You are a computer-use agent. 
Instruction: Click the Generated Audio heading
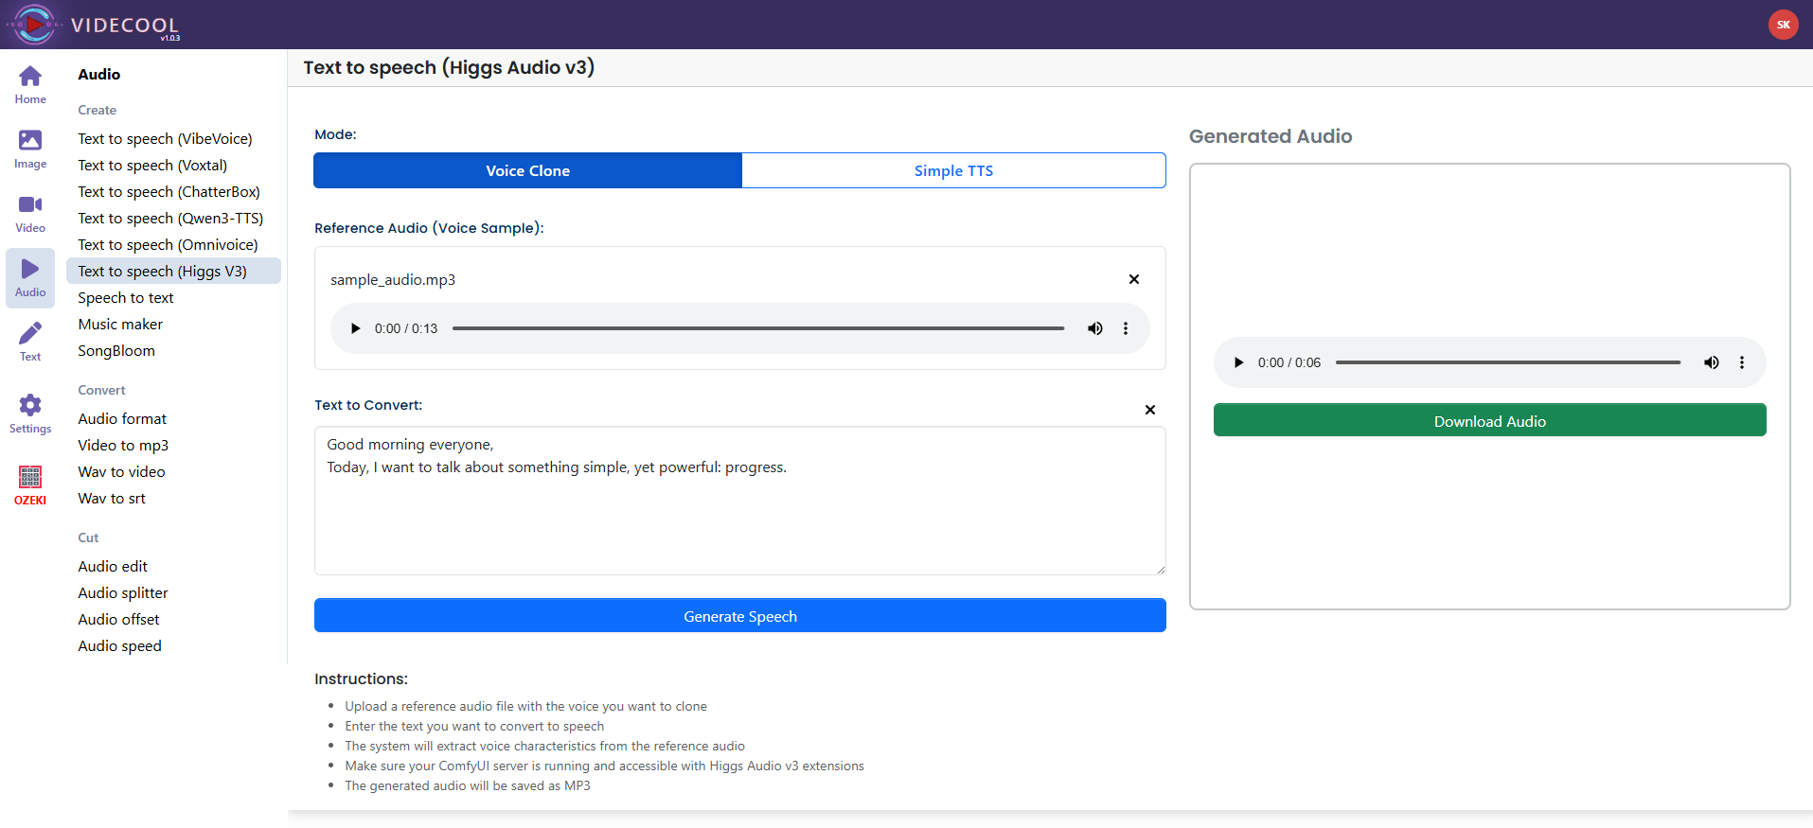tap(1271, 136)
